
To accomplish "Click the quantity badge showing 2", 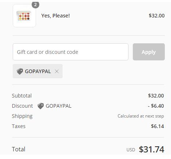I will [x=35, y=5].
